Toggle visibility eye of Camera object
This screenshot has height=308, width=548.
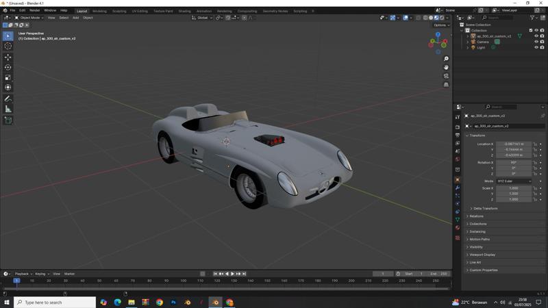[536, 42]
